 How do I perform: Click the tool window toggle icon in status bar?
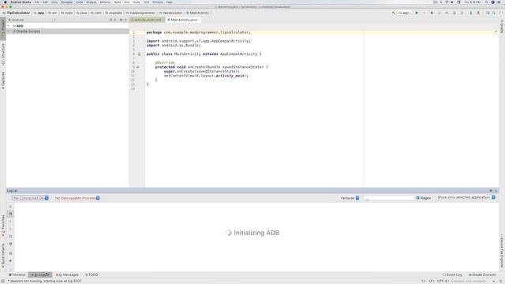(3, 281)
